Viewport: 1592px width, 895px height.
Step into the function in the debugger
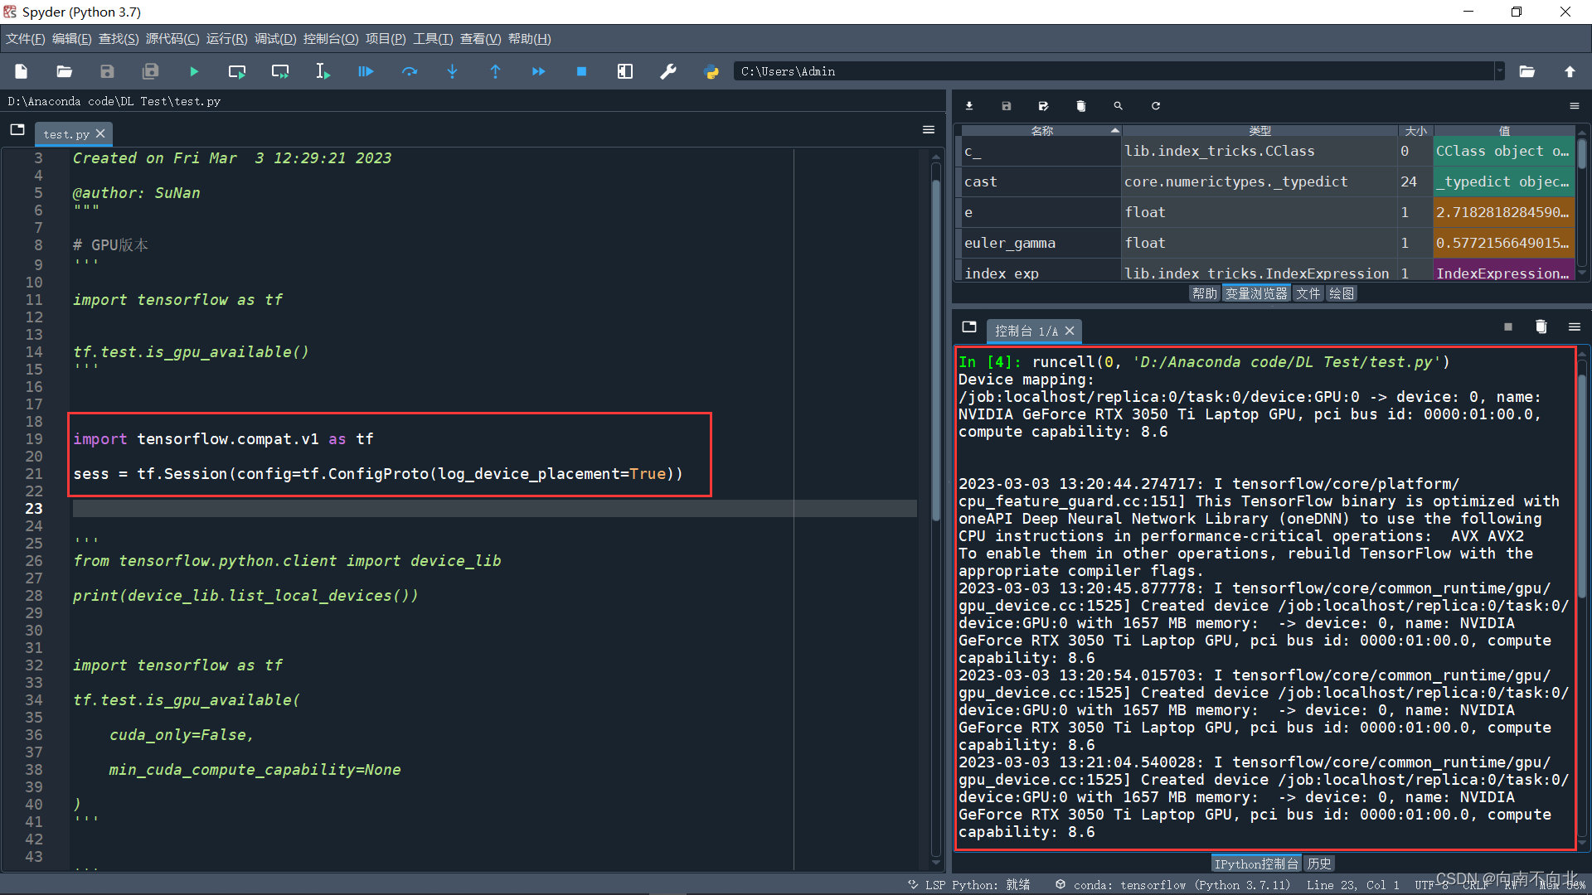click(x=453, y=72)
